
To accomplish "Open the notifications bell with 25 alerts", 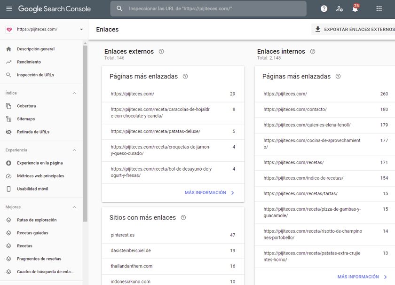I will click(x=355, y=8).
